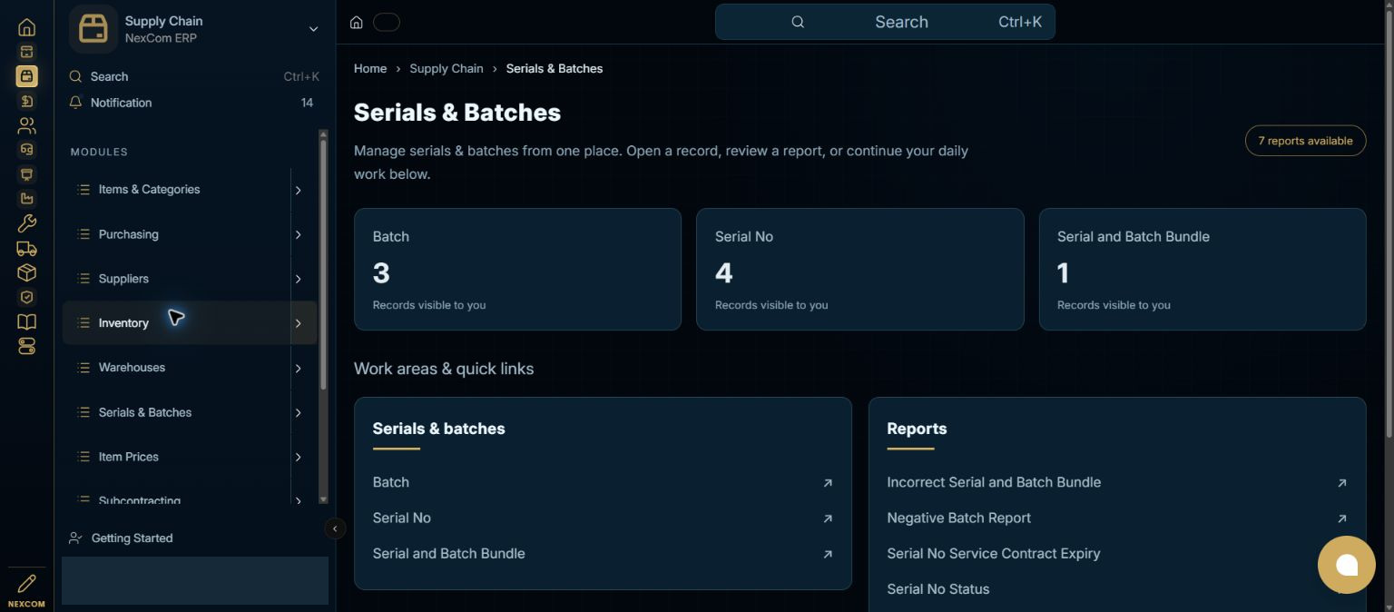The height and width of the screenshot is (612, 1394).
Task: Toggle the pill switch next to home icon
Action: click(x=387, y=23)
